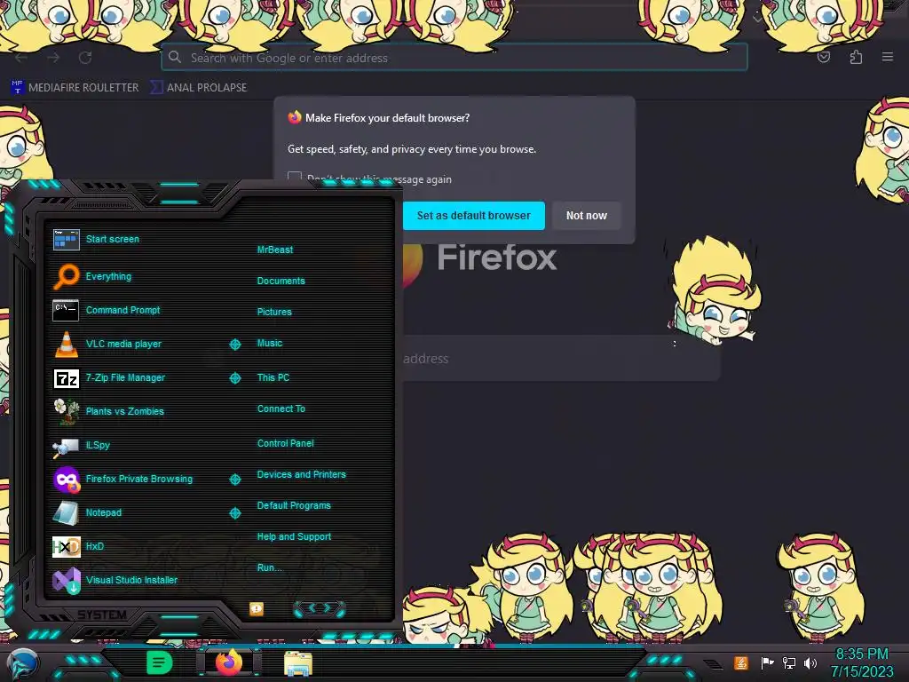909x682 pixels.
Task: Open ILSpy icon
Action: pos(66,447)
